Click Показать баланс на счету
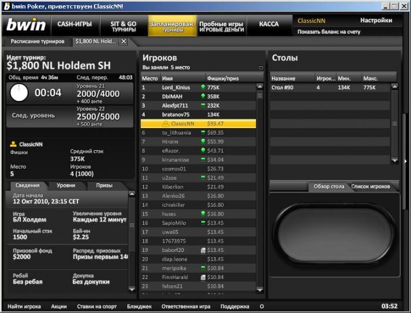Viewport: 411px width, 313px height. (329, 32)
